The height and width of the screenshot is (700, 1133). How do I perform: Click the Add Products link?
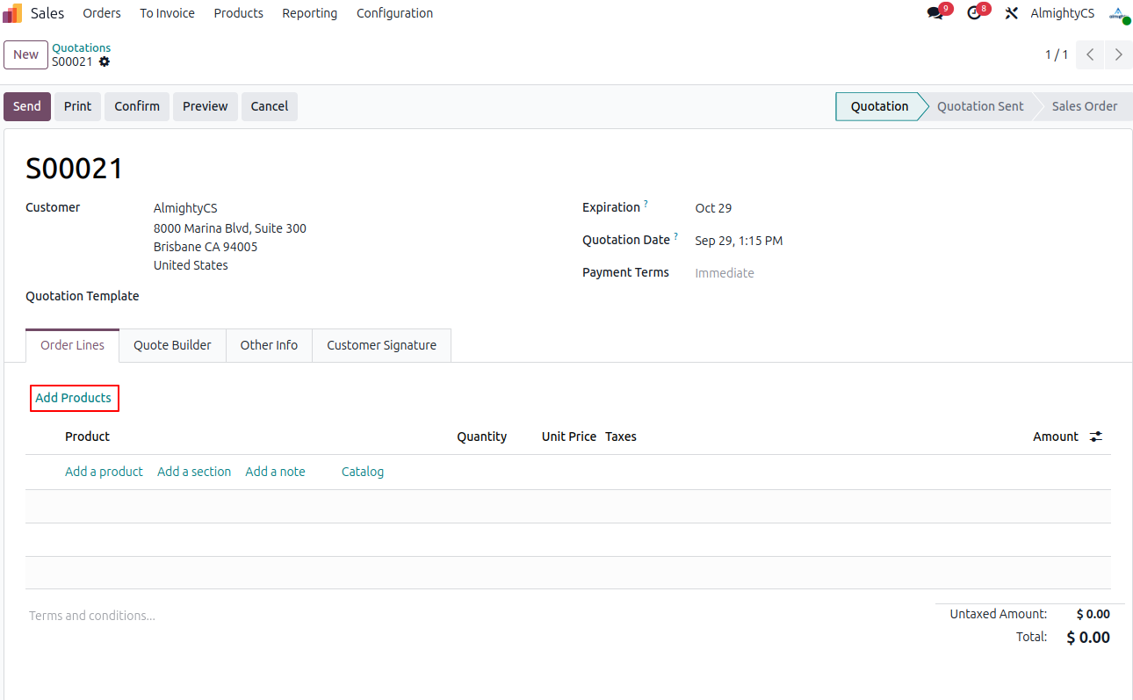coord(74,398)
